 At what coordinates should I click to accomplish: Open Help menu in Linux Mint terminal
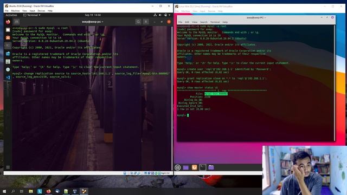[225, 22]
